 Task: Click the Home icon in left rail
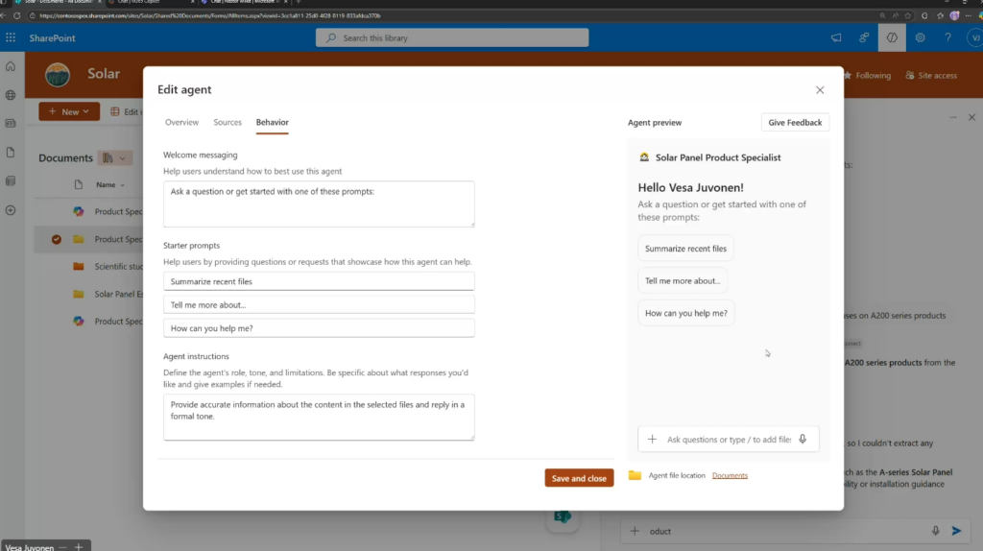coord(11,66)
